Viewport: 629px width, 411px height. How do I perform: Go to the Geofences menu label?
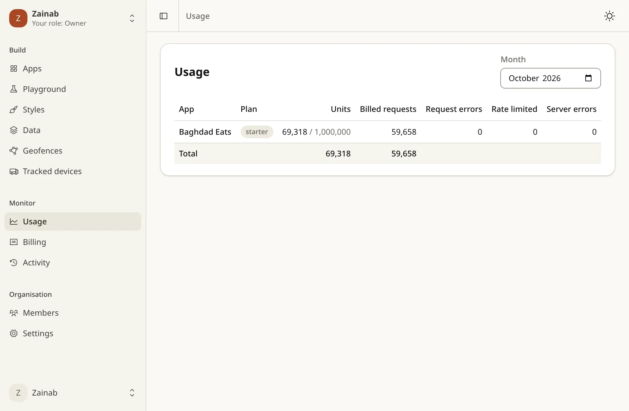[43, 151]
